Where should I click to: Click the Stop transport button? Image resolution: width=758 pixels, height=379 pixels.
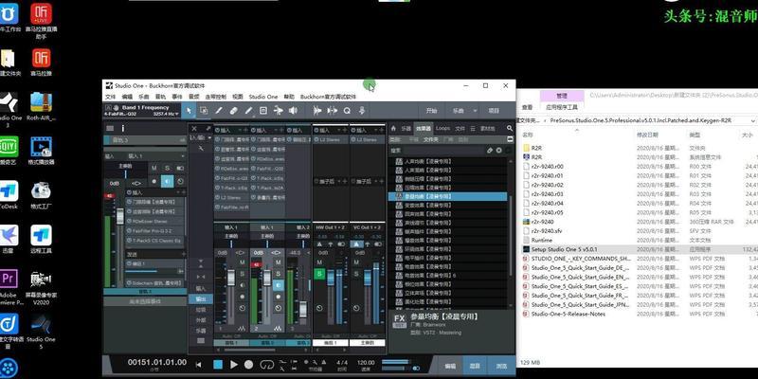218,365
